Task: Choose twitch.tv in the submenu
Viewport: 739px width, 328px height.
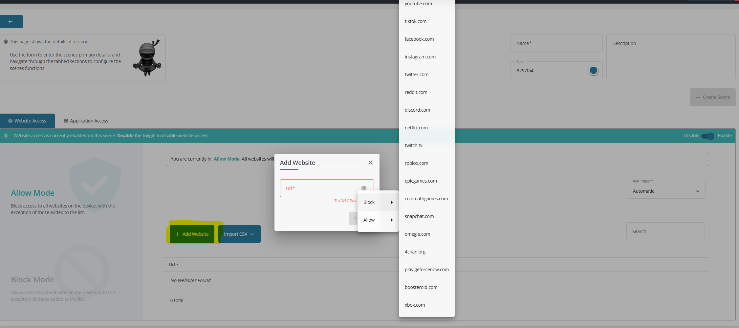Action: pos(426,145)
